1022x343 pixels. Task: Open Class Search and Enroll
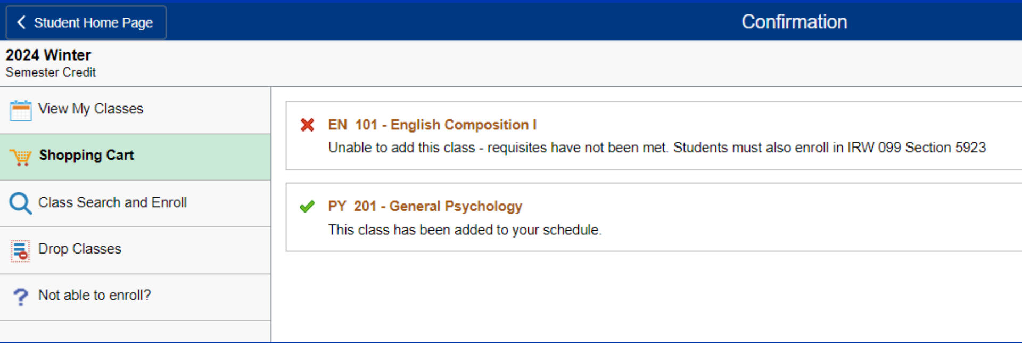(112, 202)
